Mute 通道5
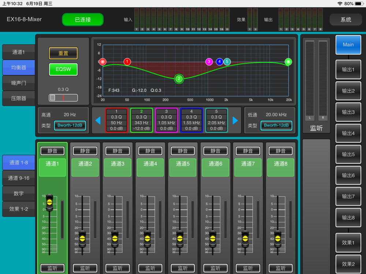366x274 pixels. [x=183, y=151]
